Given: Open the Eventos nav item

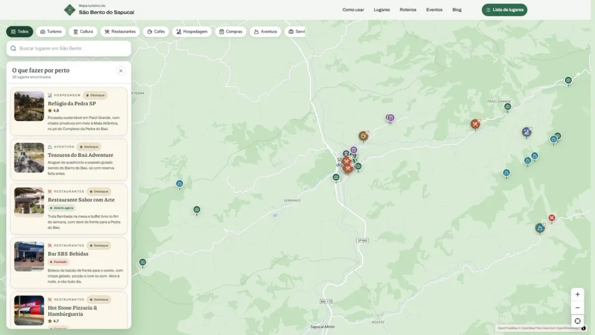Looking at the screenshot, I should [434, 10].
